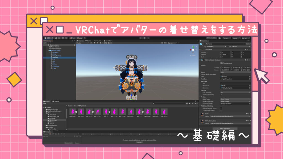Image resolution: width=283 pixels, height=159 pixels.
Task: Open the Tag dropdown
Action: 216,46
